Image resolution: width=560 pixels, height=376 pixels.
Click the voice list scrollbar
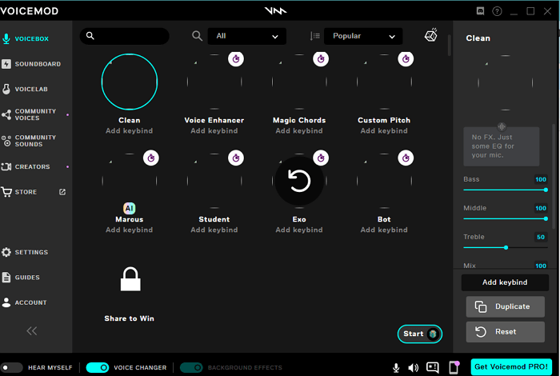pyautogui.click(x=450, y=46)
